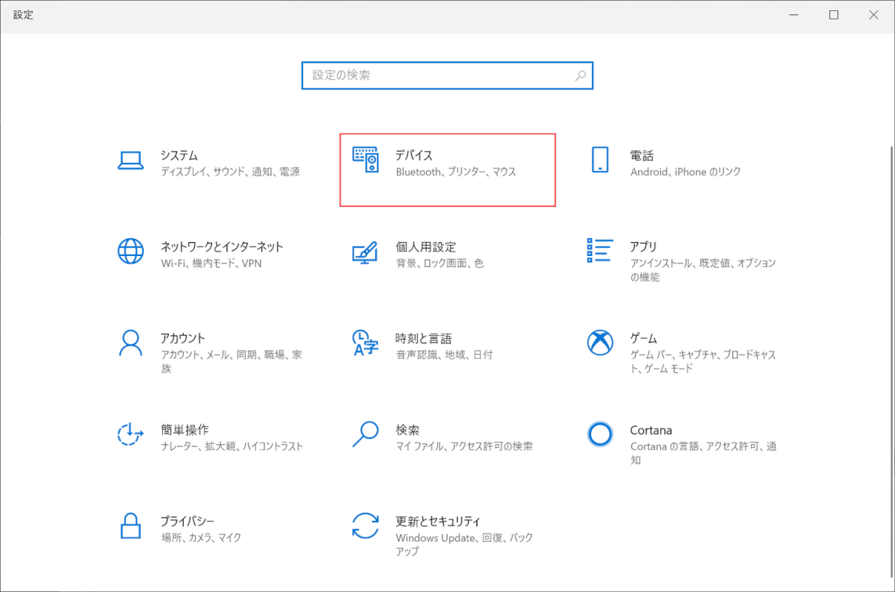895x592 pixels.
Task: Click the Time & Language (時刻と言語) icon
Action: coord(365,343)
